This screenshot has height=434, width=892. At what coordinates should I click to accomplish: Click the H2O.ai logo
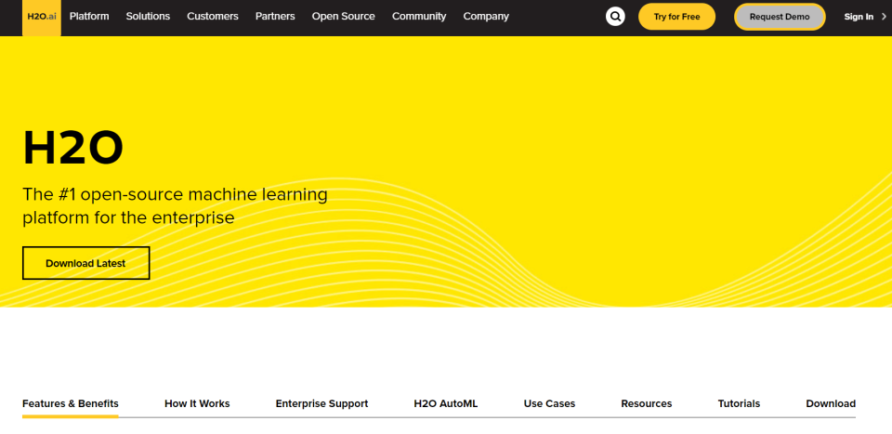tap(42, 17)
